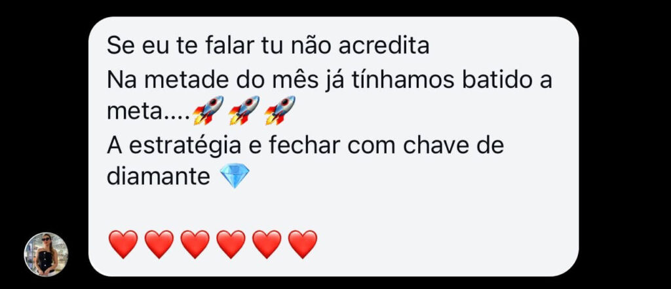Click the line 'A estratégia e fechar com chave de'

point(305,146)
